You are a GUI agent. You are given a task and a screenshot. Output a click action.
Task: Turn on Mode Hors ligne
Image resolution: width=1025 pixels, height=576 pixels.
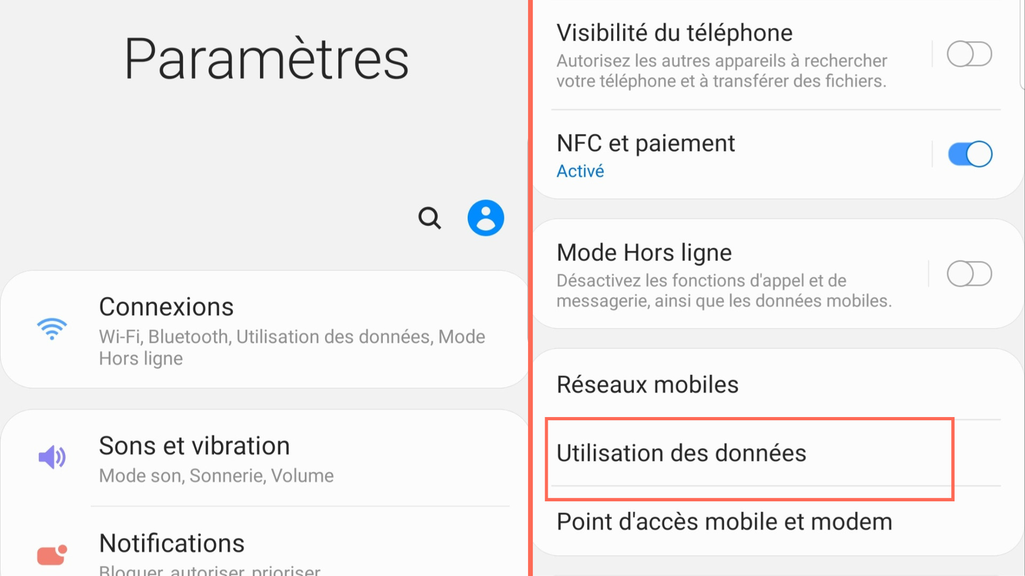969,274
